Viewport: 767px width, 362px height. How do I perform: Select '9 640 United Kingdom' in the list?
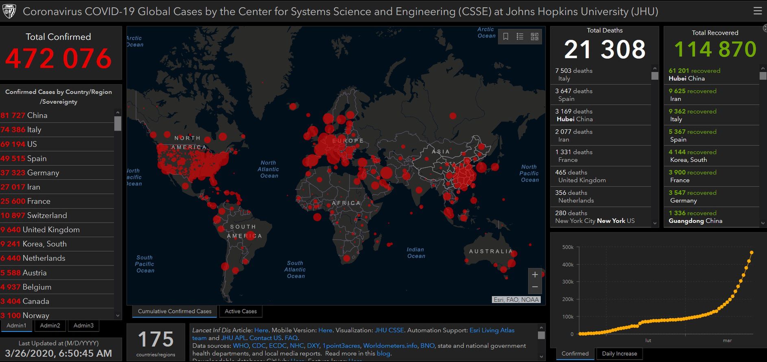click(57, 229)
